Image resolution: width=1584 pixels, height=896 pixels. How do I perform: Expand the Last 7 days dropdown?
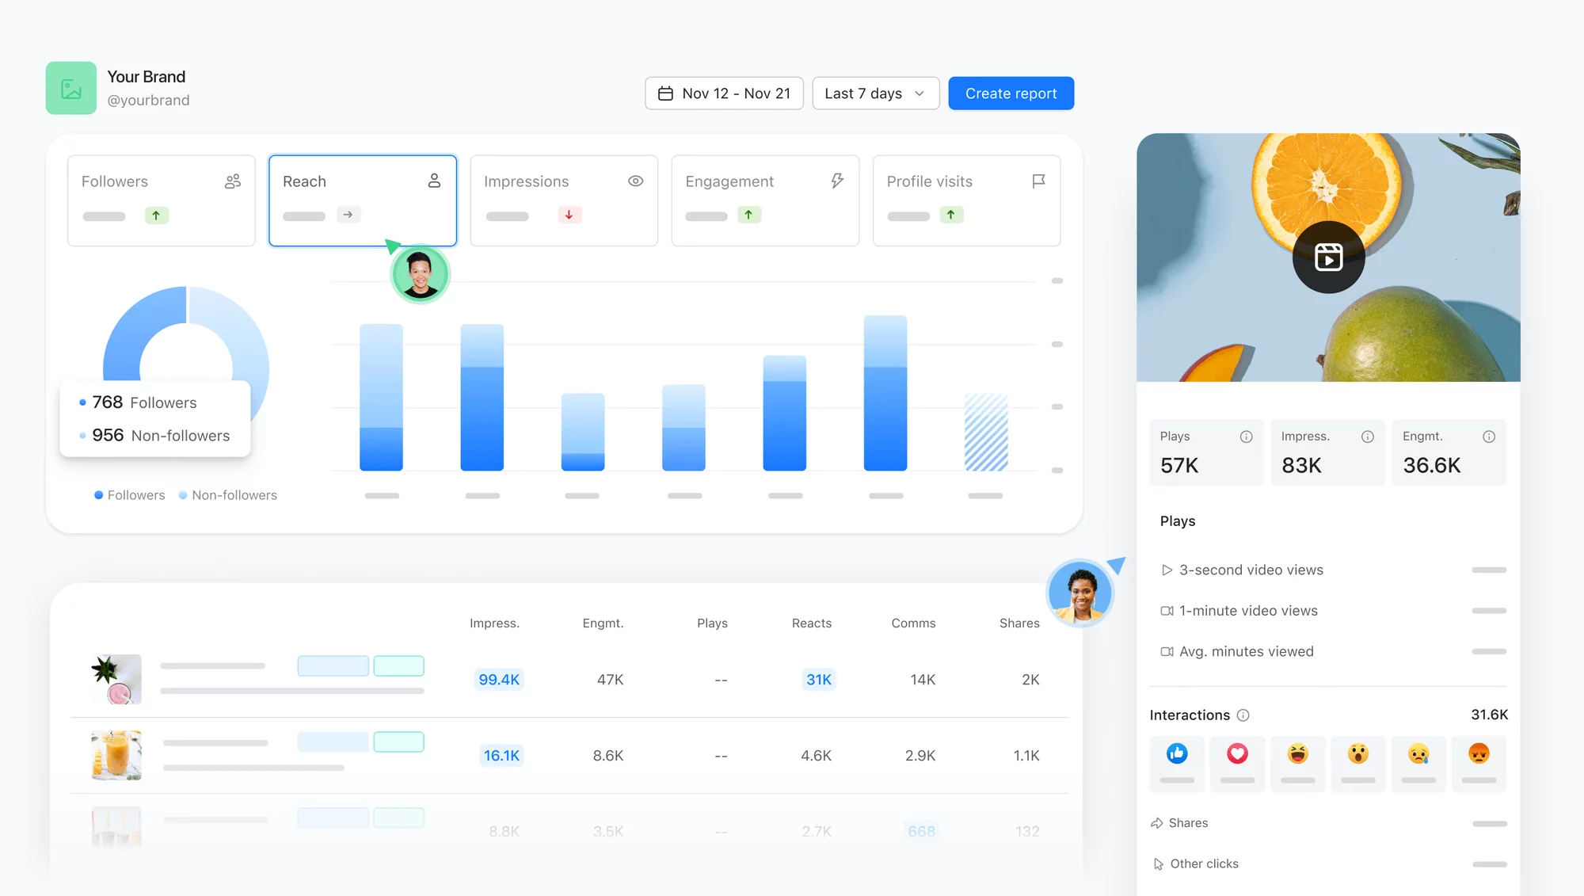click(874, 93)
